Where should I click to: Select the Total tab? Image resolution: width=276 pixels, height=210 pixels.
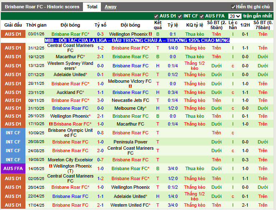(92, 7)
